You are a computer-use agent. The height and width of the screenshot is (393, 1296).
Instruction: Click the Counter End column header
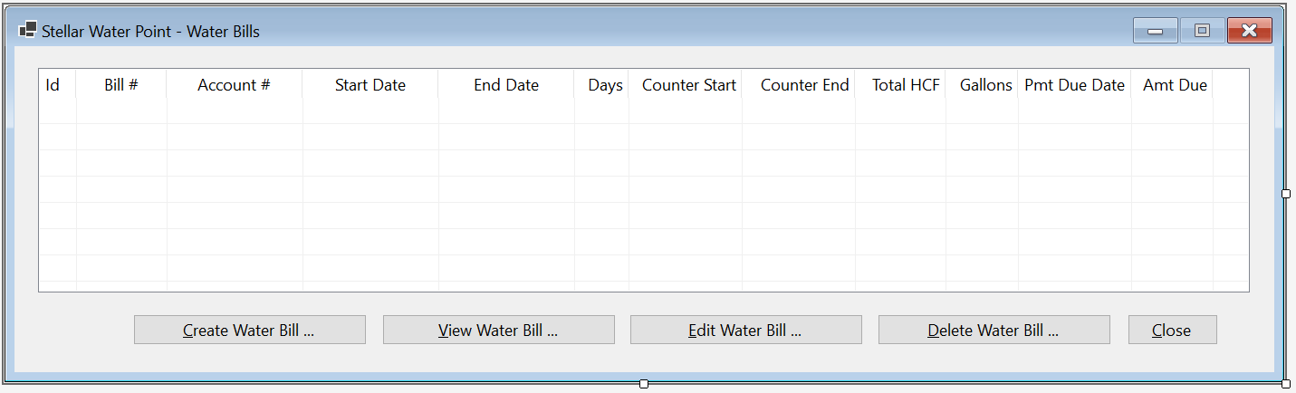coord(799,85)
